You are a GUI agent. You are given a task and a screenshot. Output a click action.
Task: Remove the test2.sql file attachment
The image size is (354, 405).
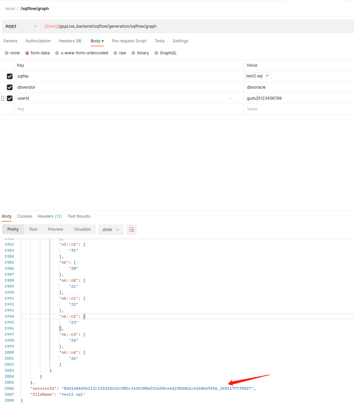coord(267,76)
